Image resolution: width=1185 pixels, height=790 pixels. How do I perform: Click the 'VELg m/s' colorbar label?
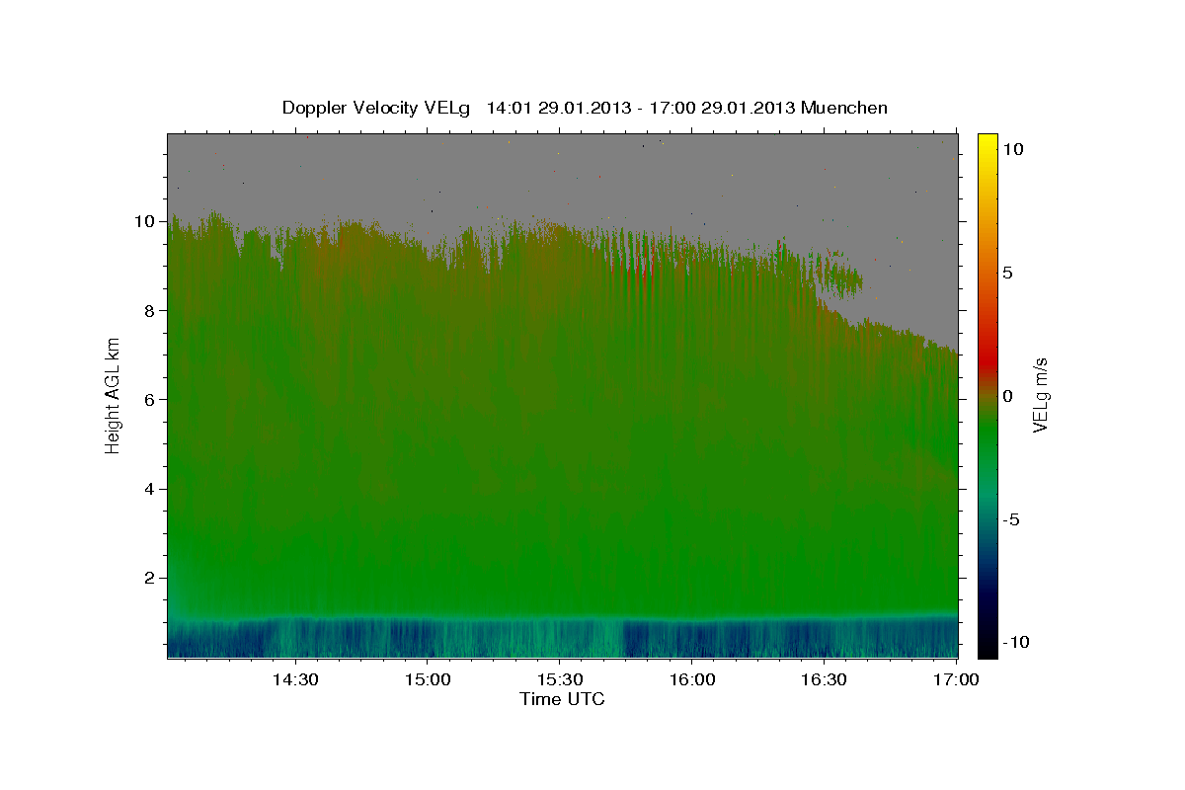(1040, 394)
